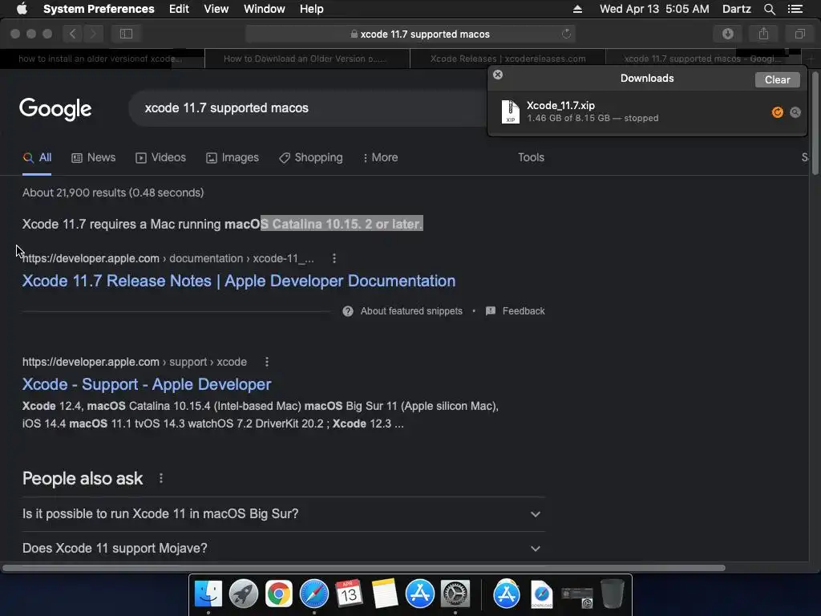Open Launchpad from the Dock
821x616 pixels.
pyautogui.click(x=244, y=594)
